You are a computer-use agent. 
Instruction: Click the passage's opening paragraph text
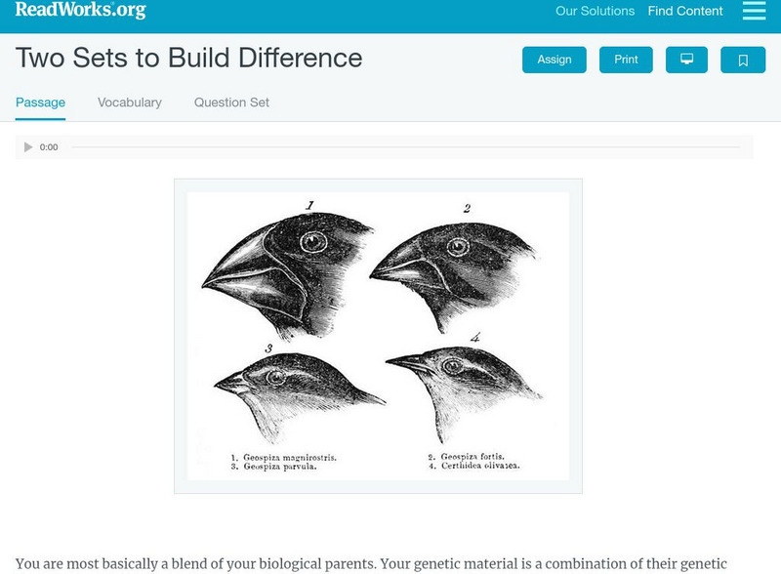pyautogui.click(x=371, y=563)
